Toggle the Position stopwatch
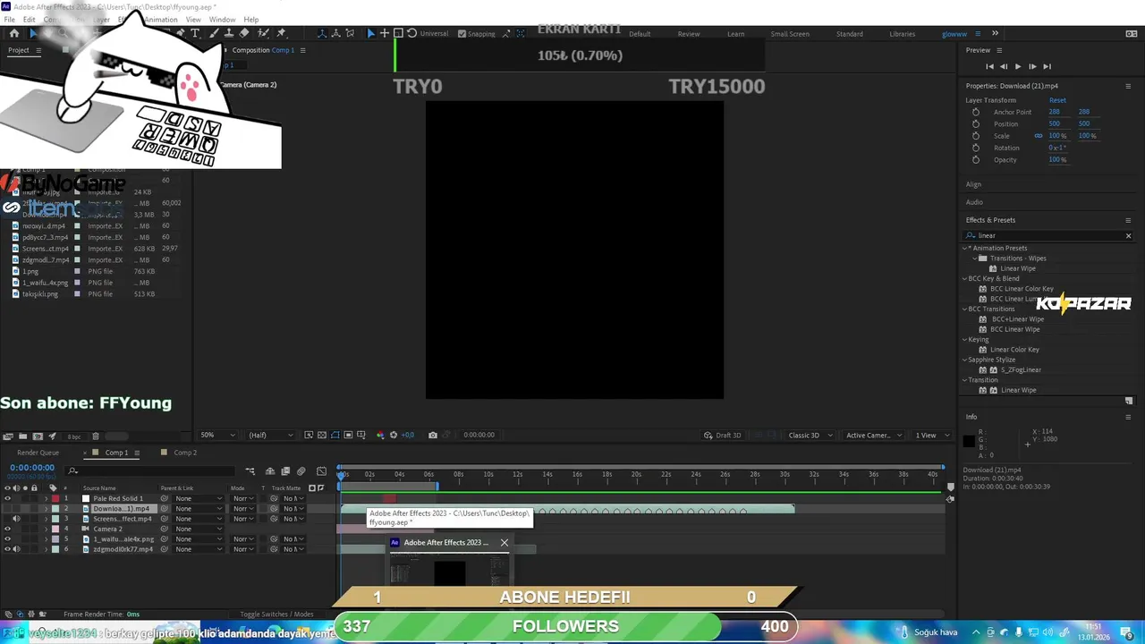 tap(976, 123)
